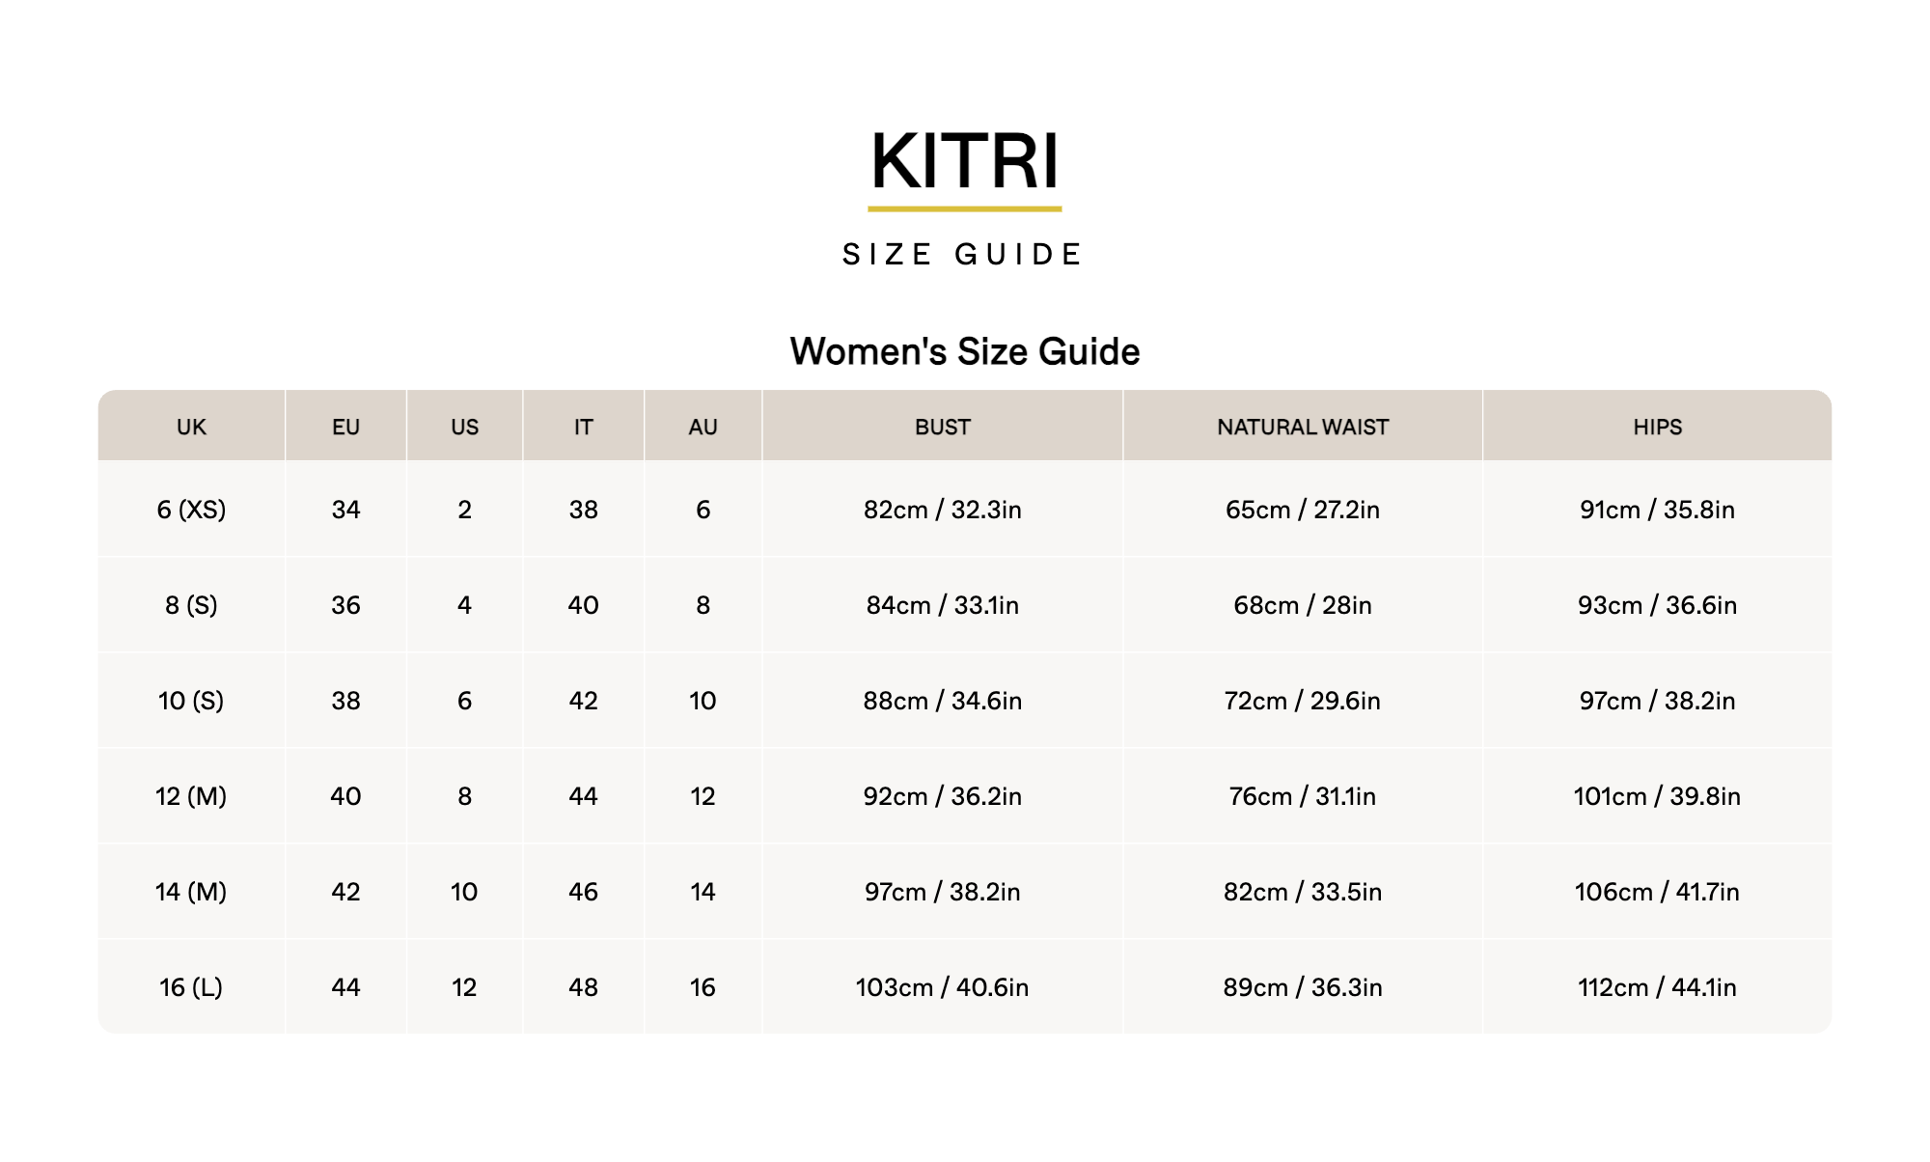Click the 6 (XS) size cell
1930x1162 pixels.
(x=191, y=510)
